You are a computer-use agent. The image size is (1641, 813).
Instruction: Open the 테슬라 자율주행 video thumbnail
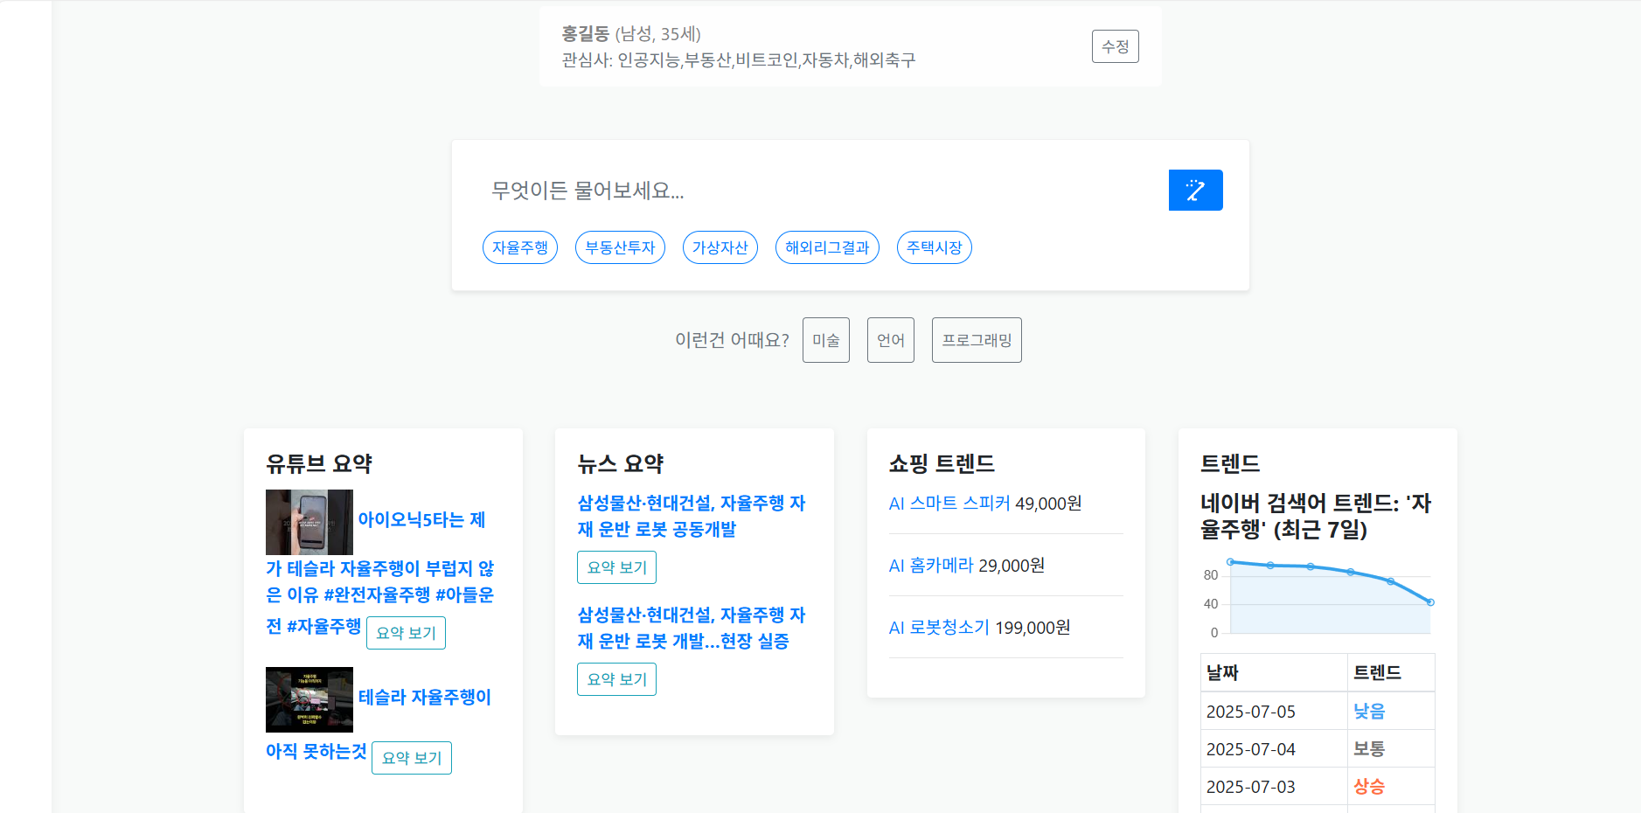[x=309, y=699]
